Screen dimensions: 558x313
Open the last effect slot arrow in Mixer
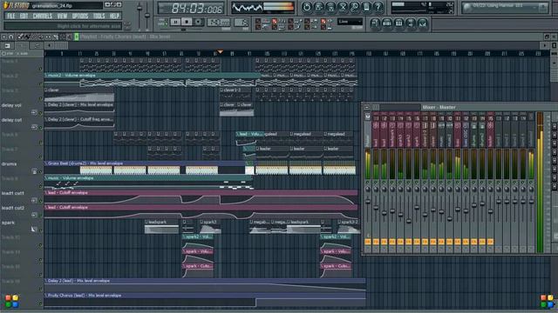point(555,186)
